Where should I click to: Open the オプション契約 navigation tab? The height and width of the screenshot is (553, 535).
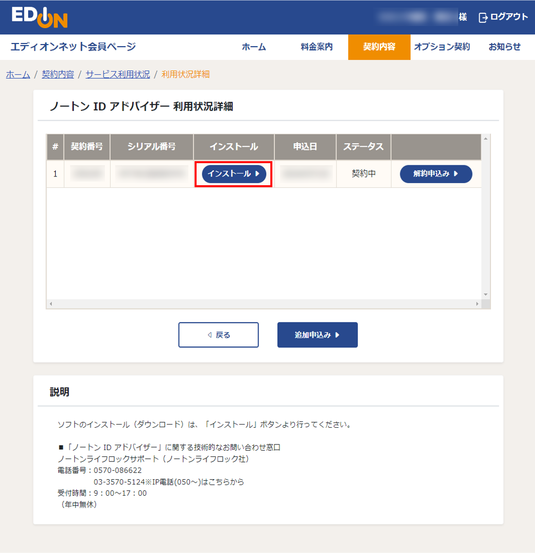[442, 47]
